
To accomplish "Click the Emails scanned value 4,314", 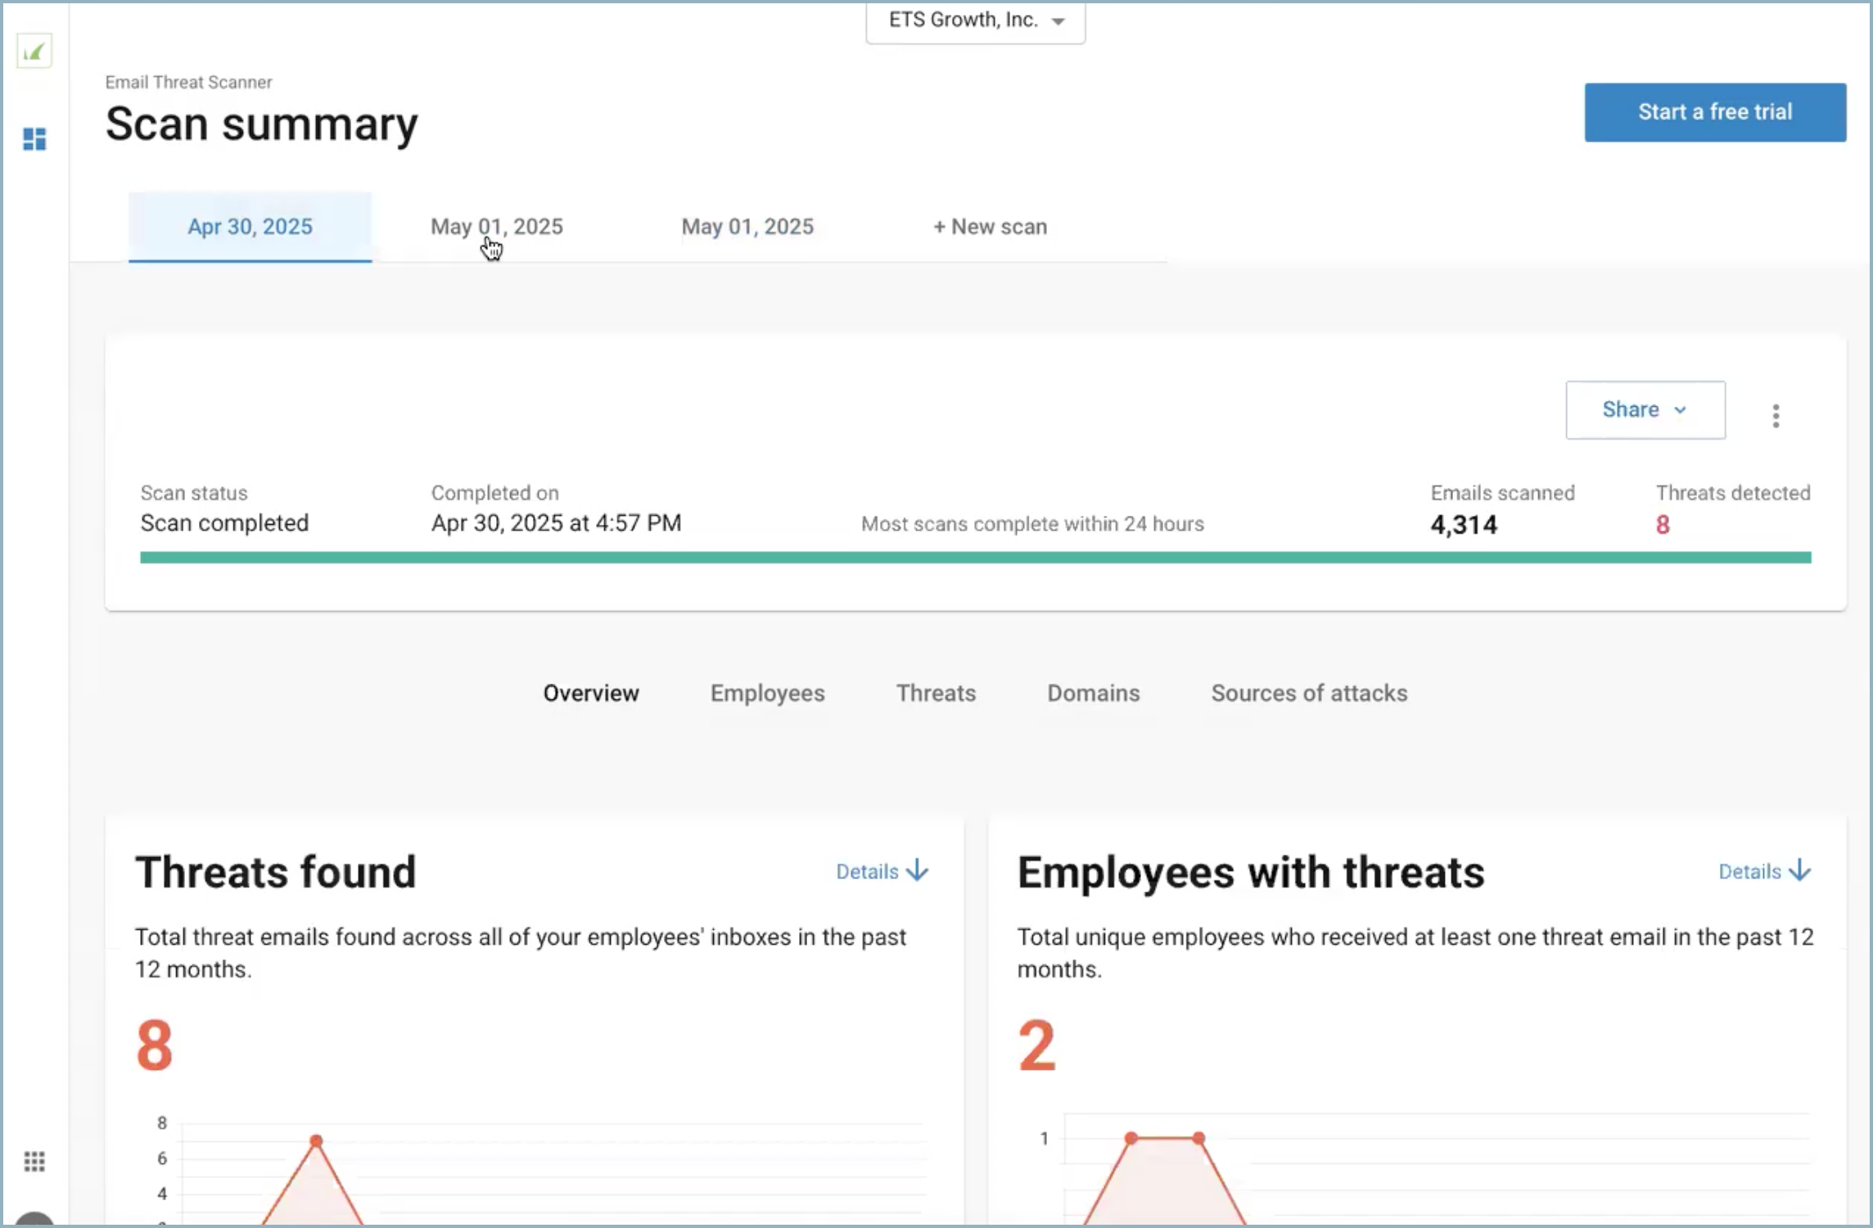I will click(x=1464, y=525).
